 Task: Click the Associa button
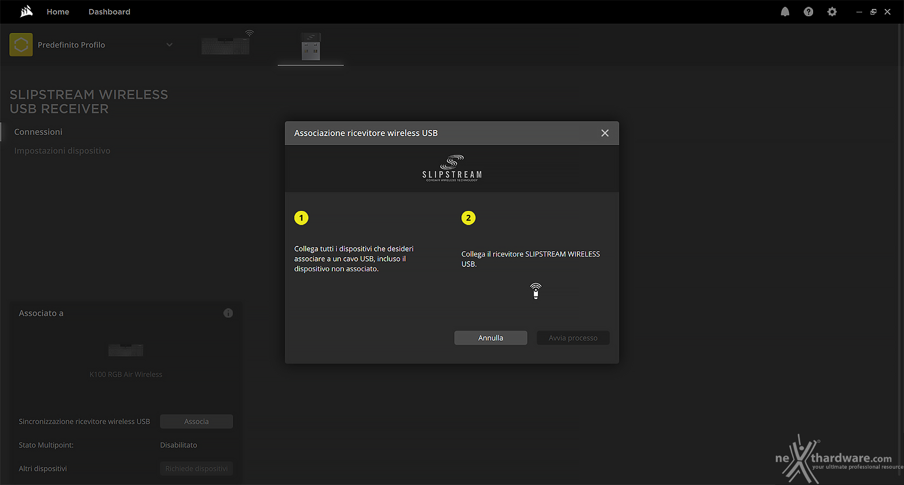pyautogui.click(x=196, y=422)
